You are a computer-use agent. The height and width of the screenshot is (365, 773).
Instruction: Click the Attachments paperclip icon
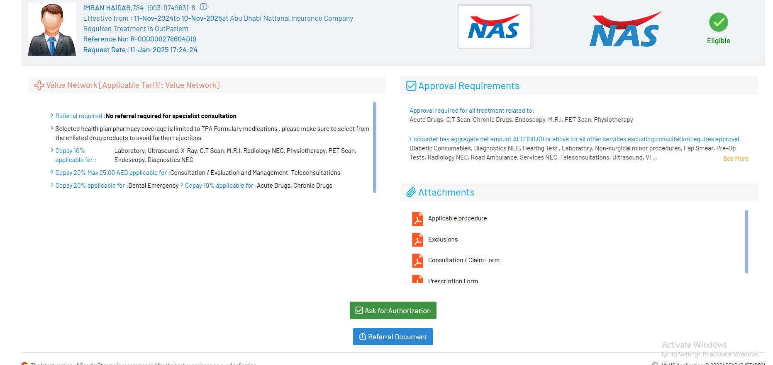[x=411, y=192]
